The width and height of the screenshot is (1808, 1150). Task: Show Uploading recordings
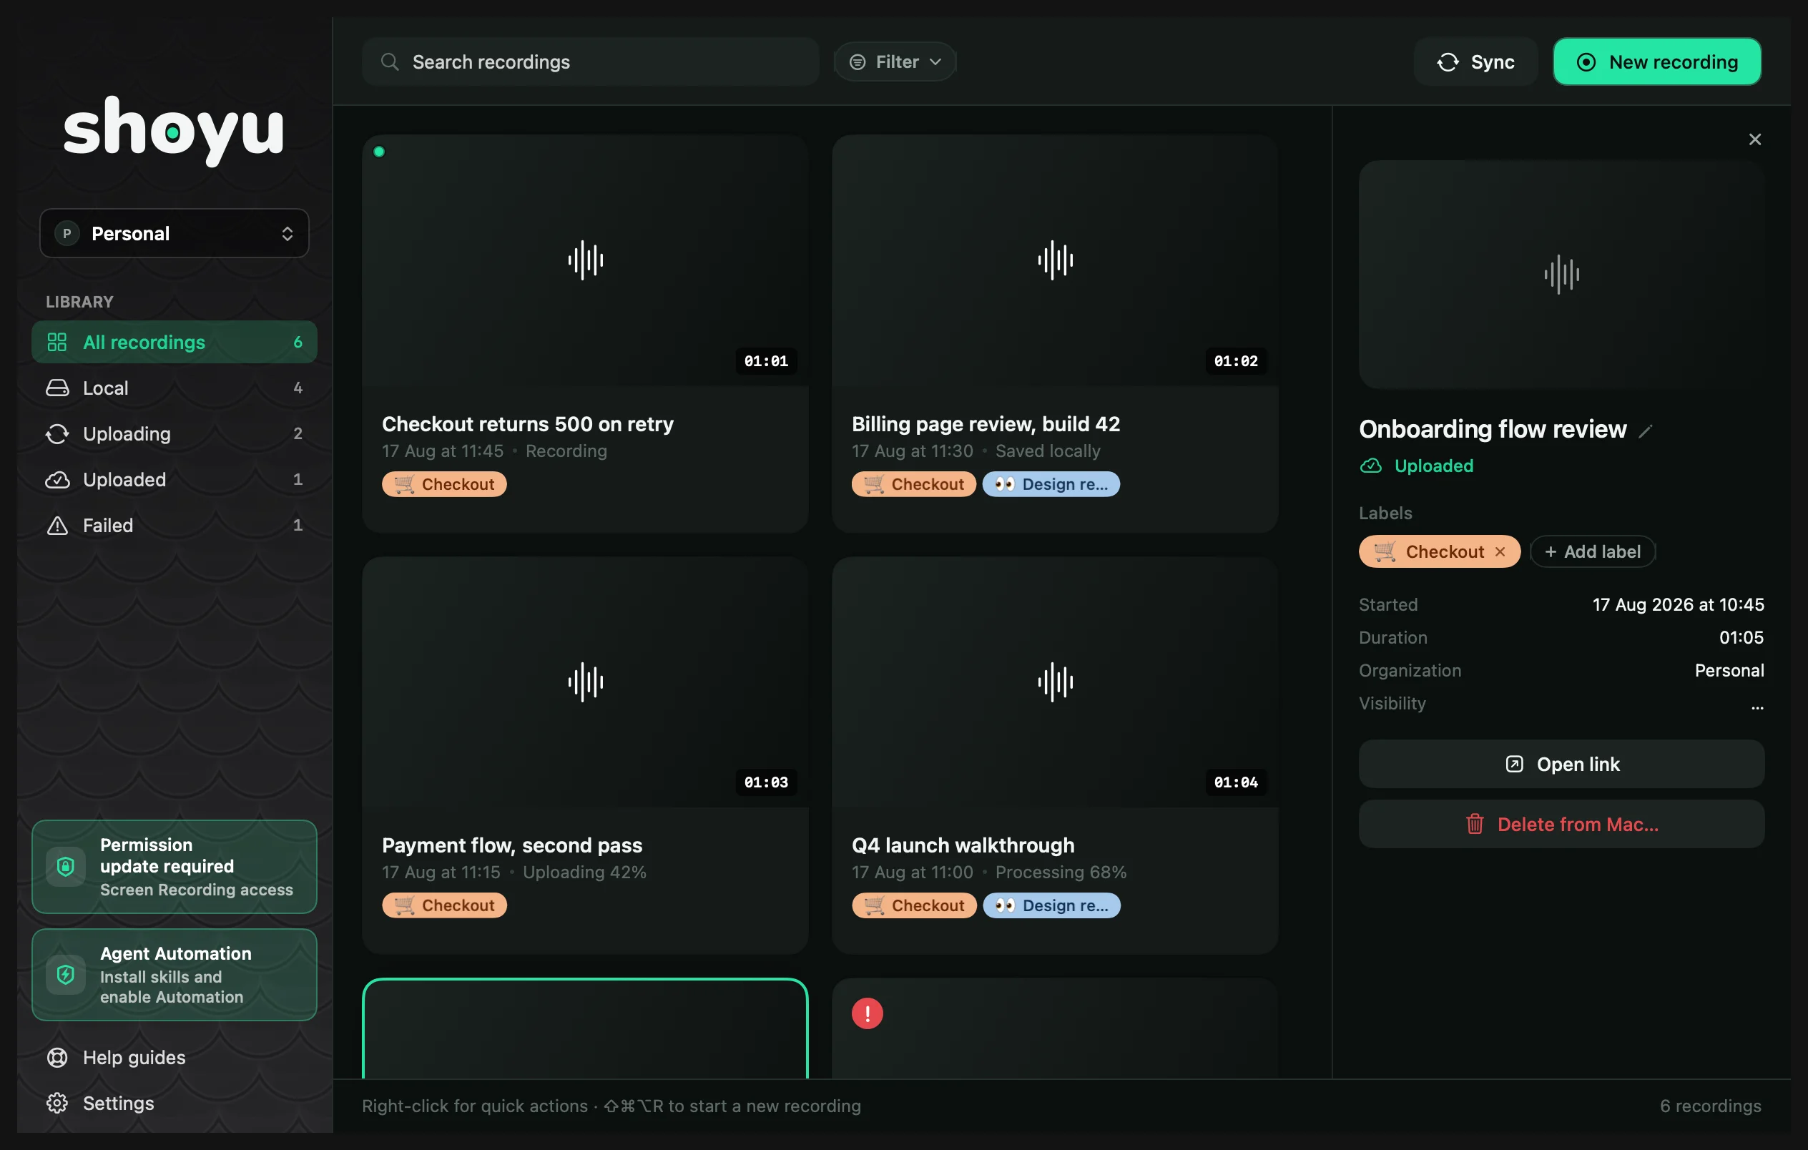(175, 434)
